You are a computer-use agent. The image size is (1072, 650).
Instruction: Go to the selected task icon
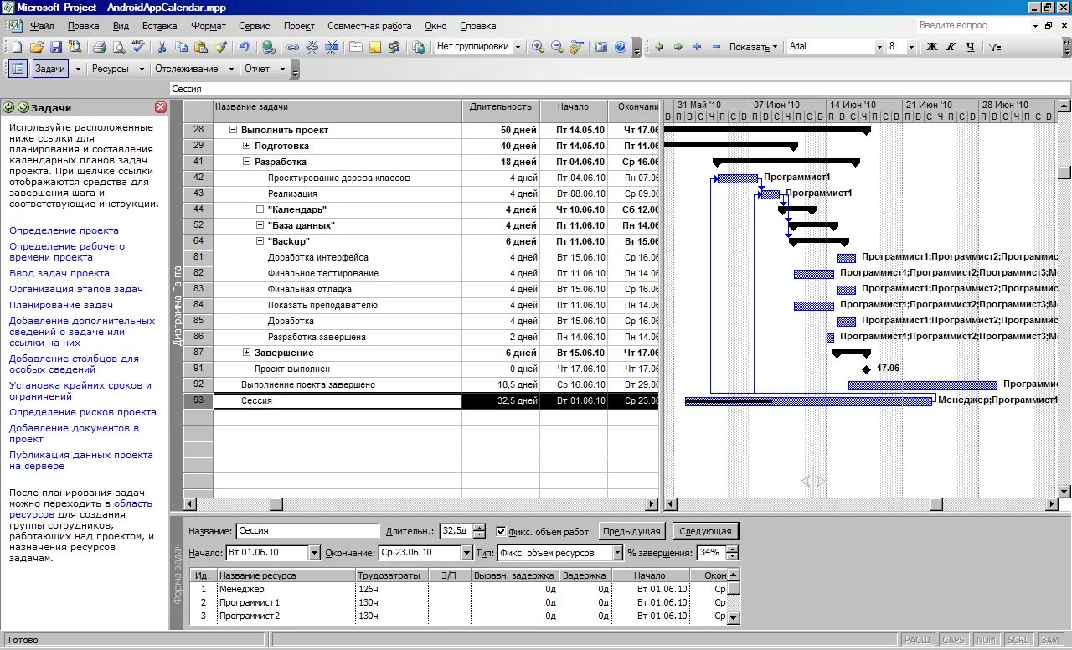coord(576,47)
